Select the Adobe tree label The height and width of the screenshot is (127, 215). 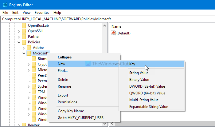point(38,48)
